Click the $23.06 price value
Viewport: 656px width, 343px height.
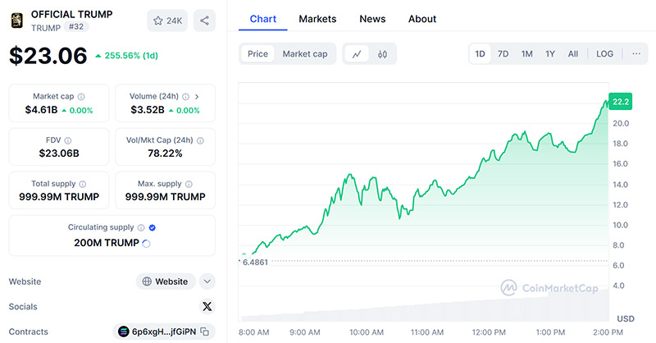point(48,56)
